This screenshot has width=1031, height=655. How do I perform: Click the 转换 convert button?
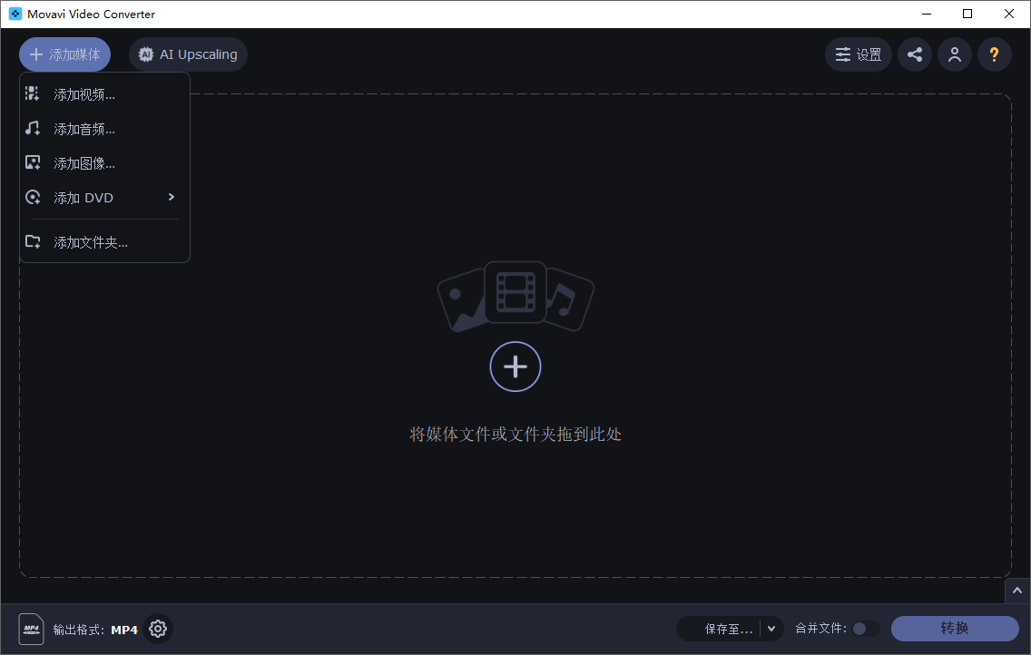coord(955,629)
